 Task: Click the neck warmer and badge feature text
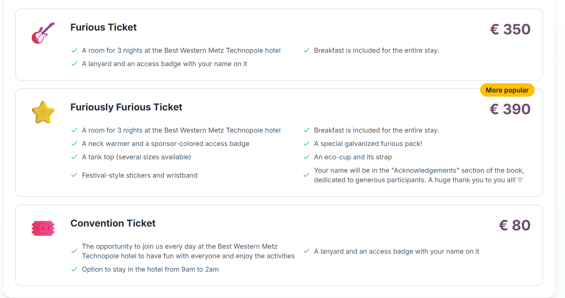tap(166, 144)
